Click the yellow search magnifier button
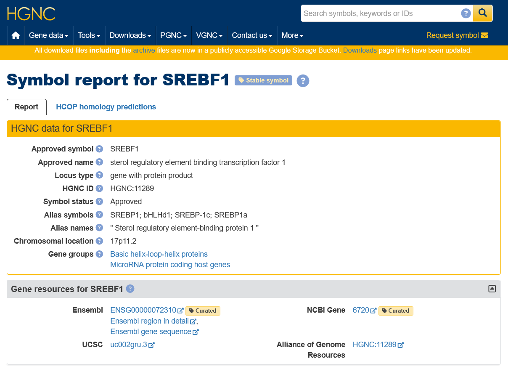The image size is (508, 369). [x=483, y=13]
